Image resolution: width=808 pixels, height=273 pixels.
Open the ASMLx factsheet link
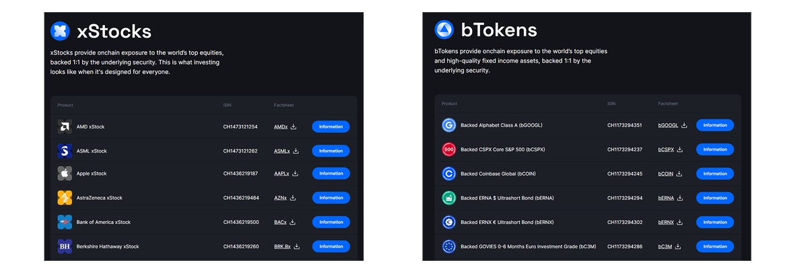(x=281, y=151)
